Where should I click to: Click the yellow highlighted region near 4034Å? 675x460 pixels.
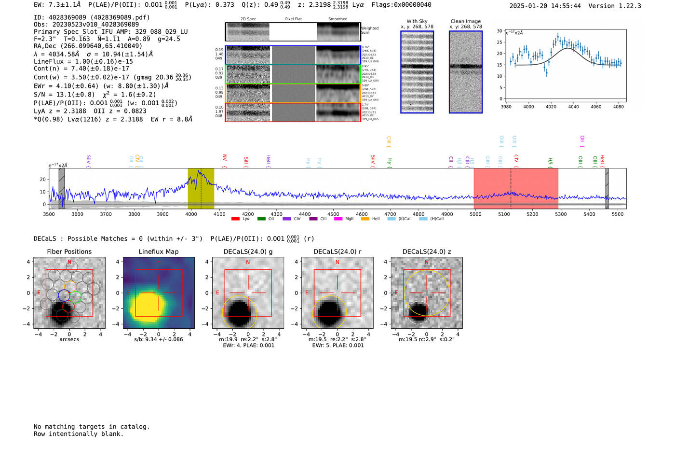(x=201, y=189)
